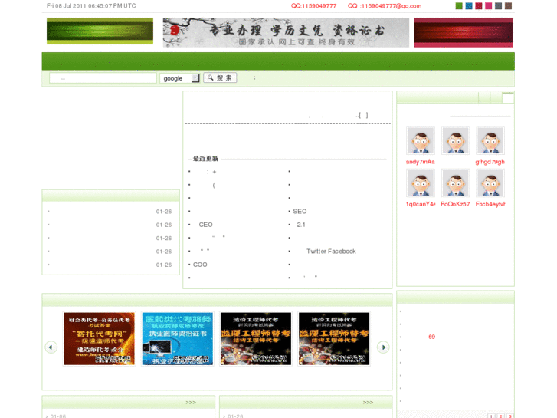Viewport: 557px width, 418px height.
Task: Click the 最近更新 heading
Action: pyautogui.click(x=205, y=159)
